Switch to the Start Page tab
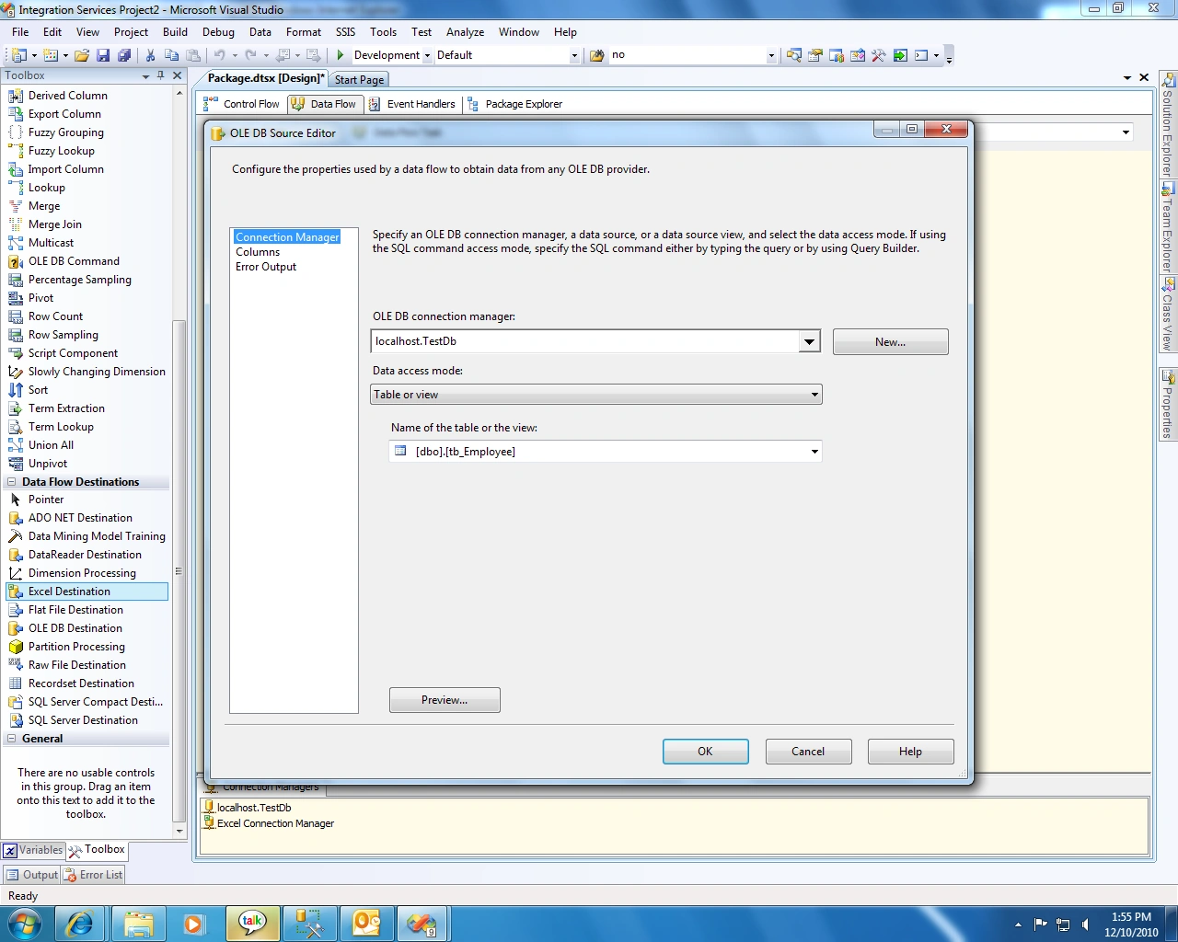1178x942 pixels. (x=359, y=80)
